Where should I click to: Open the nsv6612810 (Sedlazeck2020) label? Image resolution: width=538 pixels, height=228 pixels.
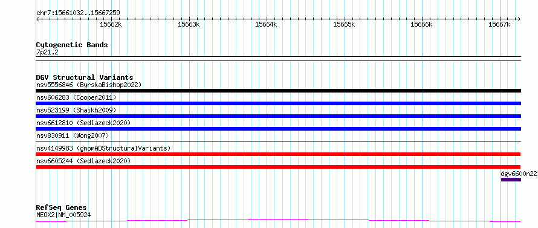tap(83, 123)
